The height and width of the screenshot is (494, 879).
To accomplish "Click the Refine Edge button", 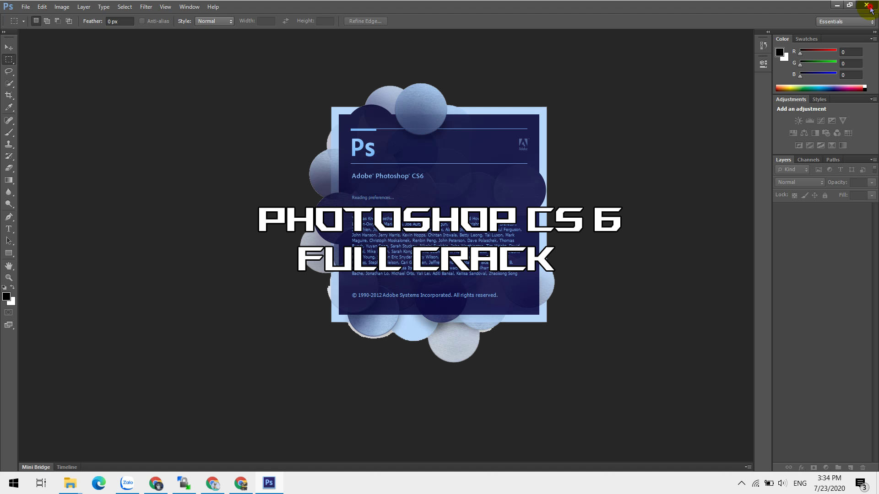I will pos(365,21).
